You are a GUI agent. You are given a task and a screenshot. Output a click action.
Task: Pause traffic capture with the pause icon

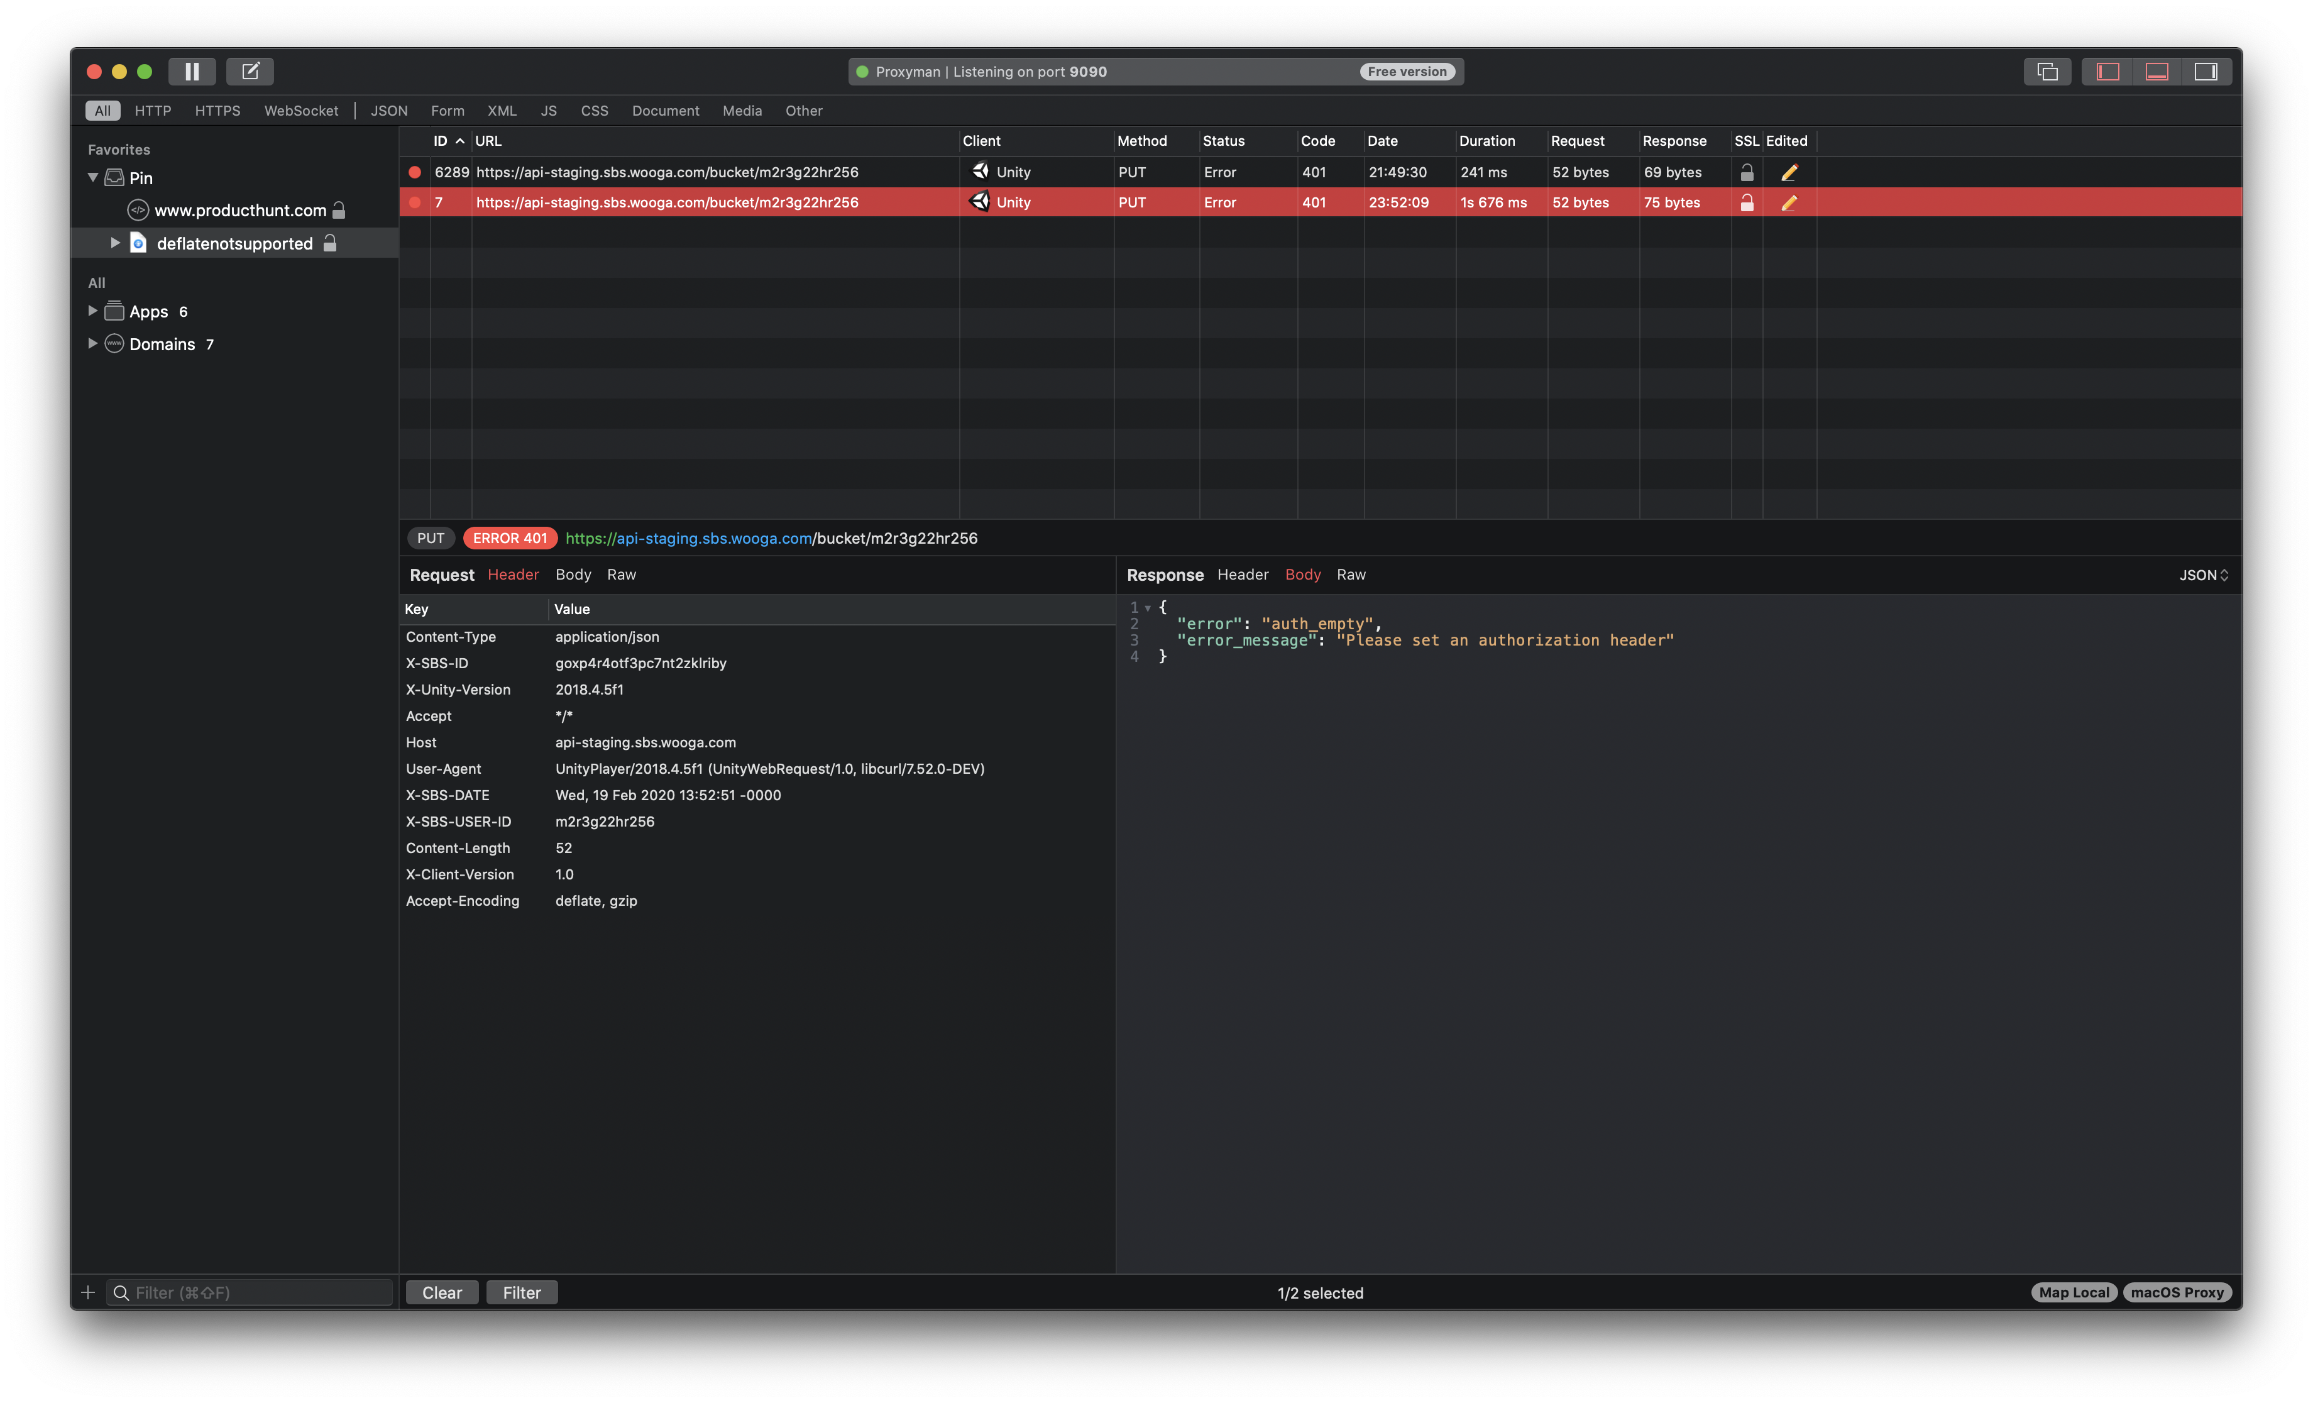pos(192,70)
